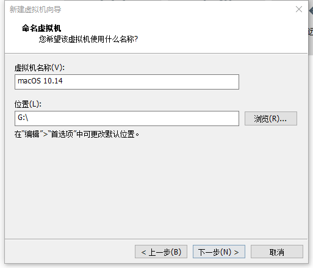Click the 虚拟机名称 text field
This screenshot has width=313, height=268.
[x=127, y=82]
